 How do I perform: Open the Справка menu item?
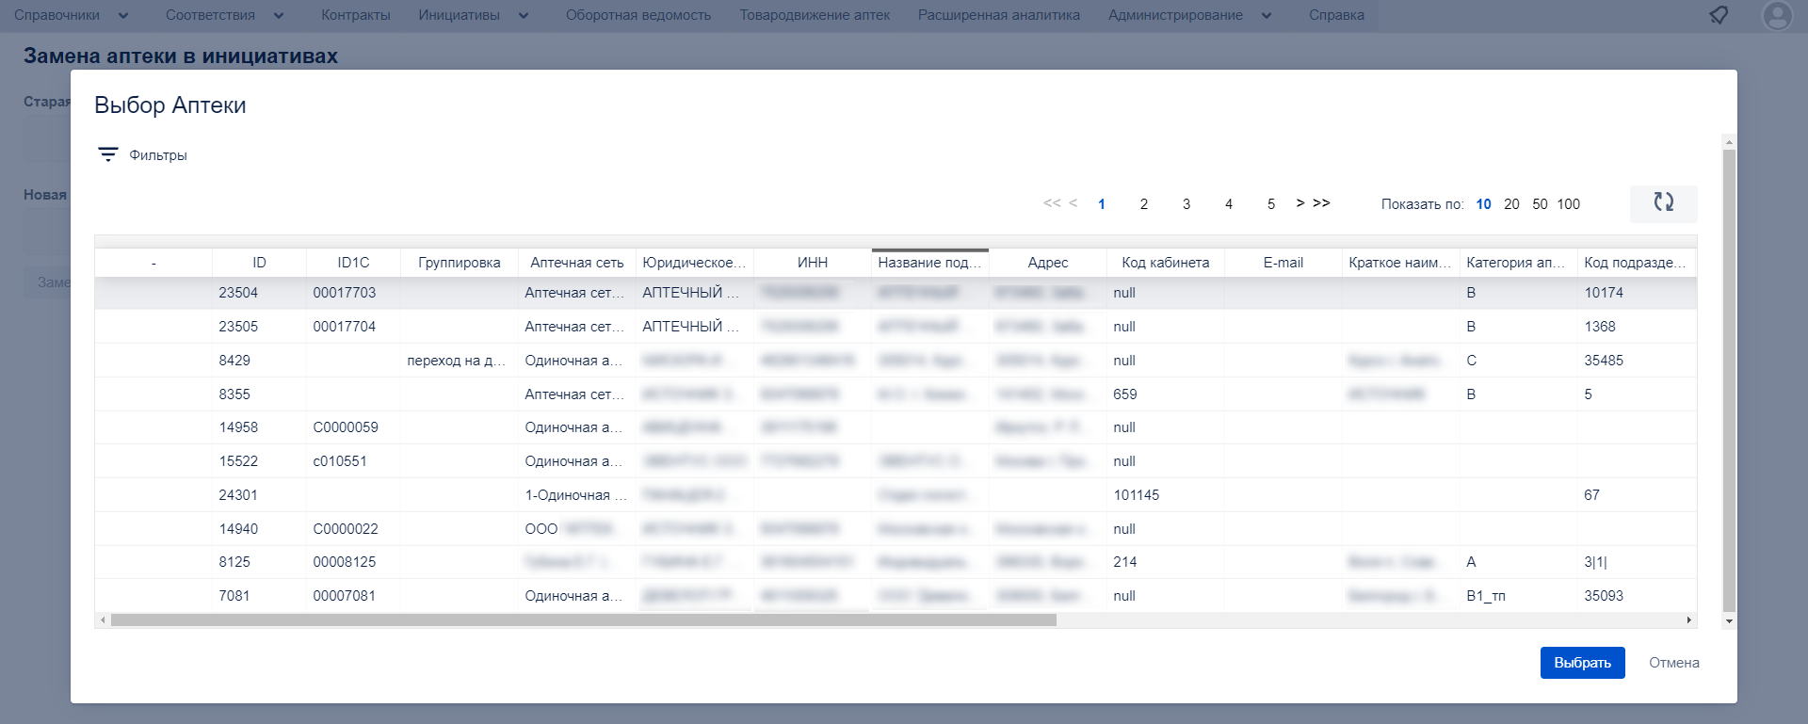coord(1336,15)
